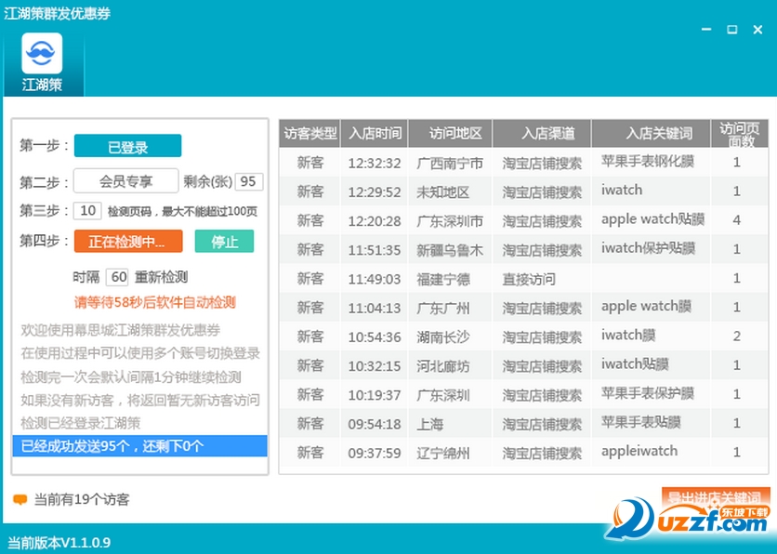Click the entry time 09:37:59

[x=375, y=453]
